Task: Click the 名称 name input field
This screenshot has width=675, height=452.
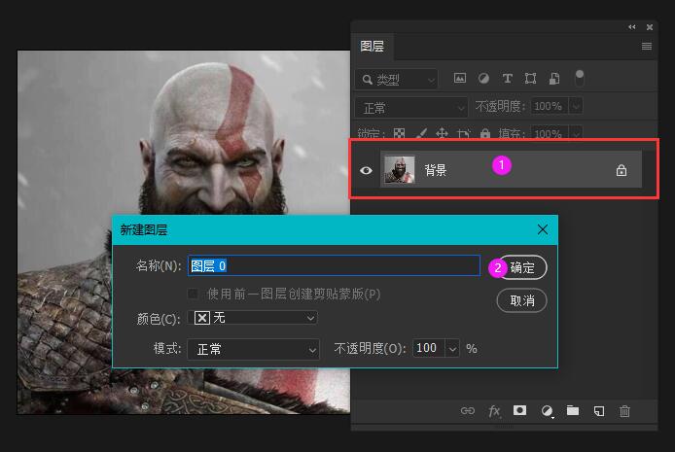Action: (x=334, y=265)
